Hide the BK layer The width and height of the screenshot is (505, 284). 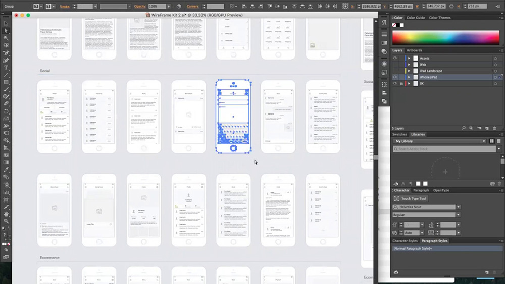(x=395, y=83)
